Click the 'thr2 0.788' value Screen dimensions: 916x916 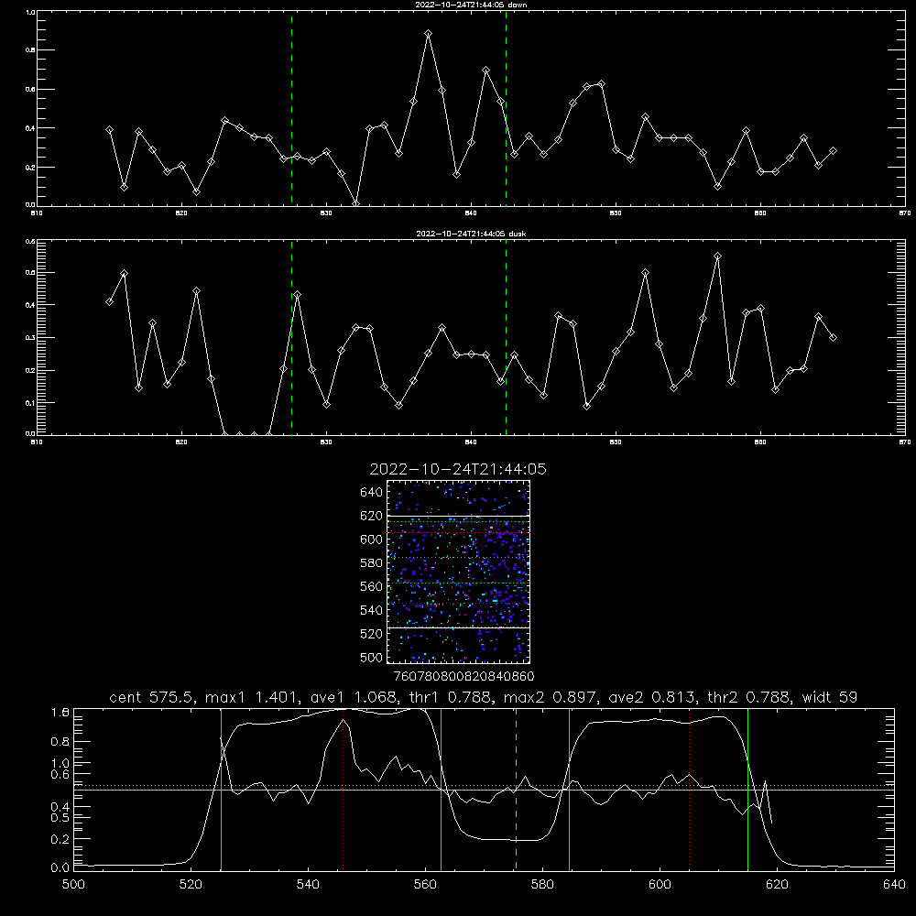(749, 697)
